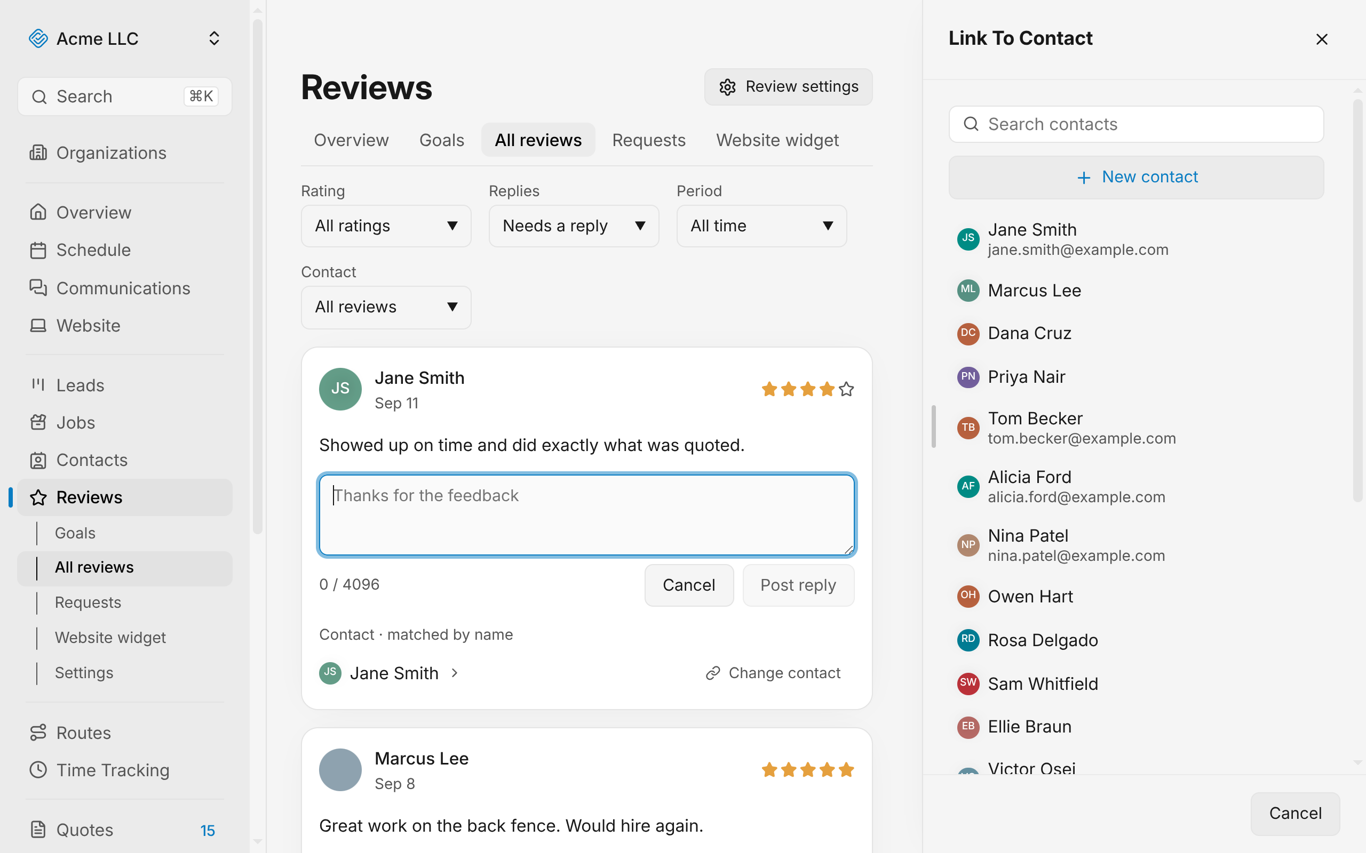Open the Time Tracking clock icon

pyautogui.click(x=38, y=770)
